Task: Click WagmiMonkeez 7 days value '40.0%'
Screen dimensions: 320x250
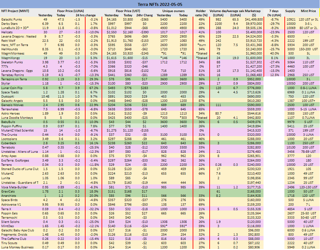Action: coord(275,54)
